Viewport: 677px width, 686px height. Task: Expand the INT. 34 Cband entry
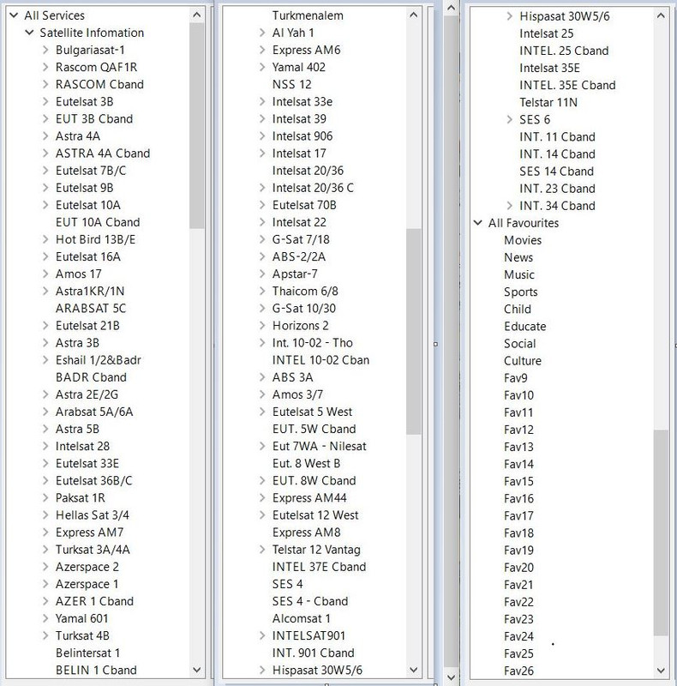509,206
